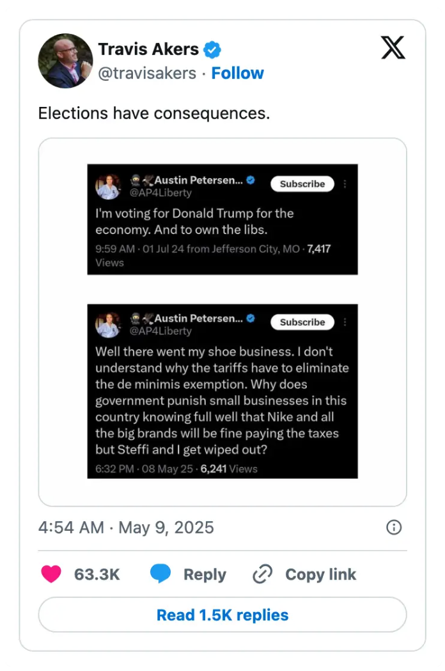
Task: Click Subscribe on the second Austin Petersen tweet
Action: point(302,322)
